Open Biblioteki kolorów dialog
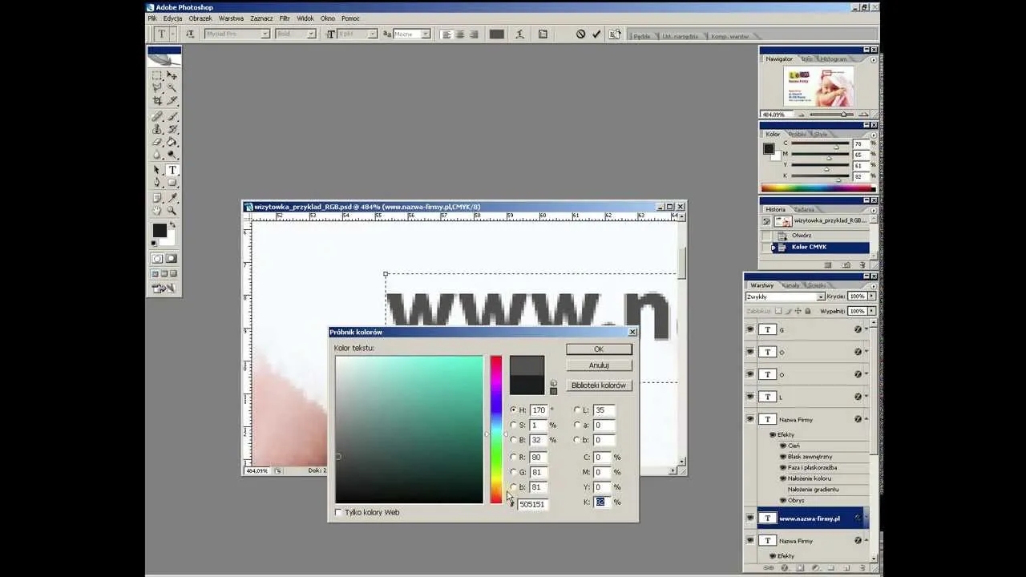1026x577 pixels. coord(598,385)
